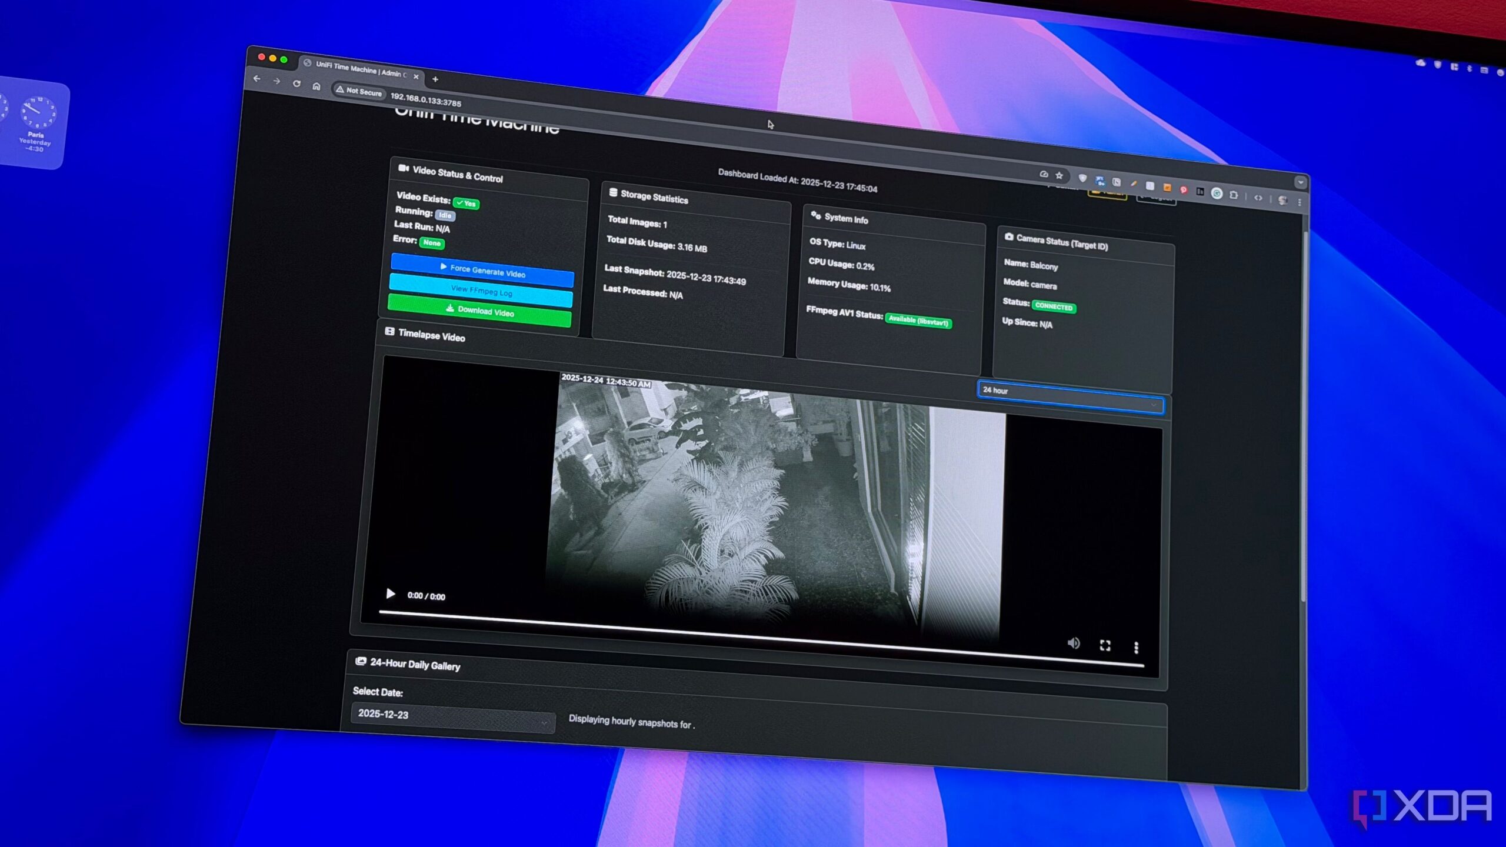The image size is (1506, 847).
Task: Click the System Info gears icon
Action: click(815, 216)
